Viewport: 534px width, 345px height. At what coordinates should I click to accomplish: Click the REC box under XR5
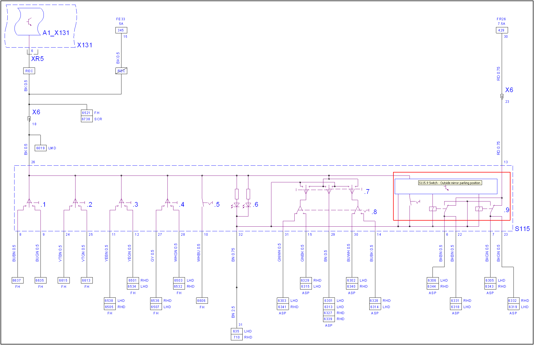[29, 71]
